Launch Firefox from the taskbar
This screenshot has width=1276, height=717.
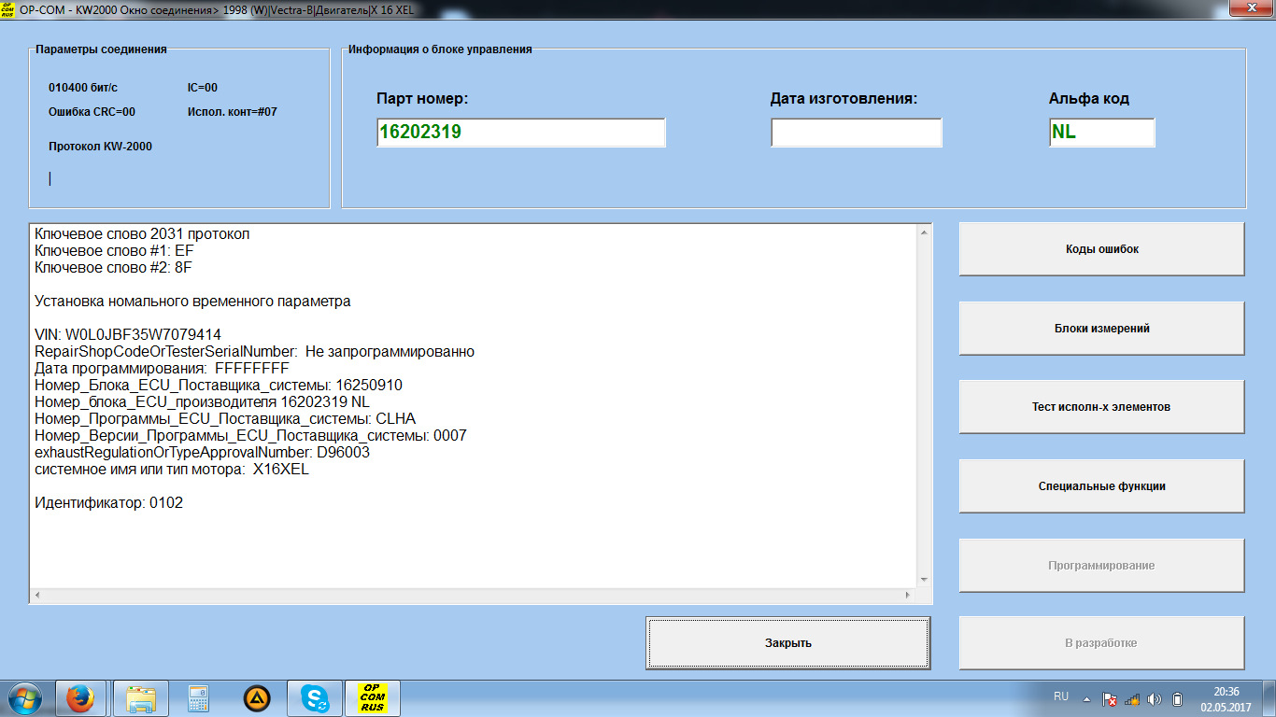[82, 698]
